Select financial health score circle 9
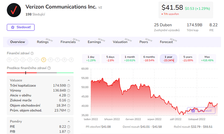This screenshot has height=134, width=224. pos(71,60)
